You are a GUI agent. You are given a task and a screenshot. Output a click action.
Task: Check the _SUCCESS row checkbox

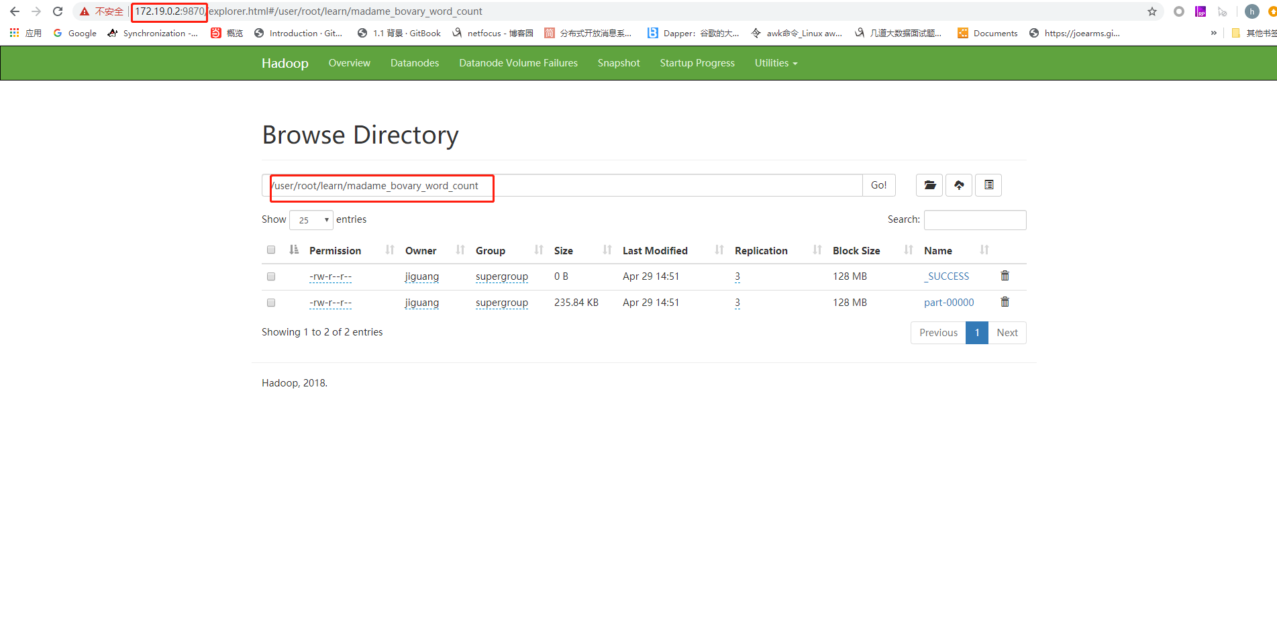coord(271,276)
